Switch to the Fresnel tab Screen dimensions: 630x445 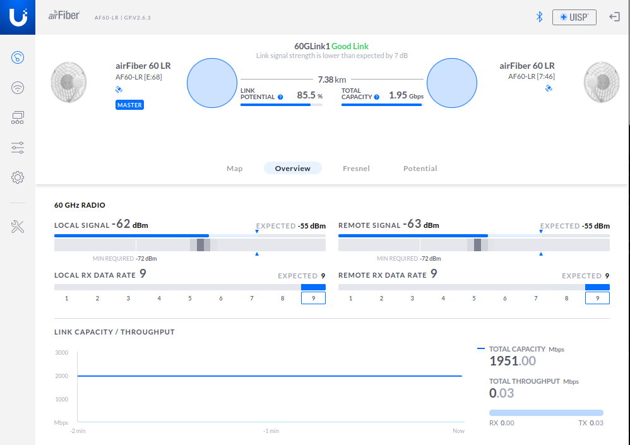click(356, 169)
